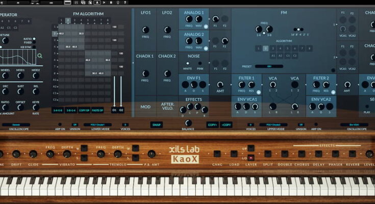The image size is (375, 204).
Task: Open the Upper Mode dropdown
Action: [273, 124]
